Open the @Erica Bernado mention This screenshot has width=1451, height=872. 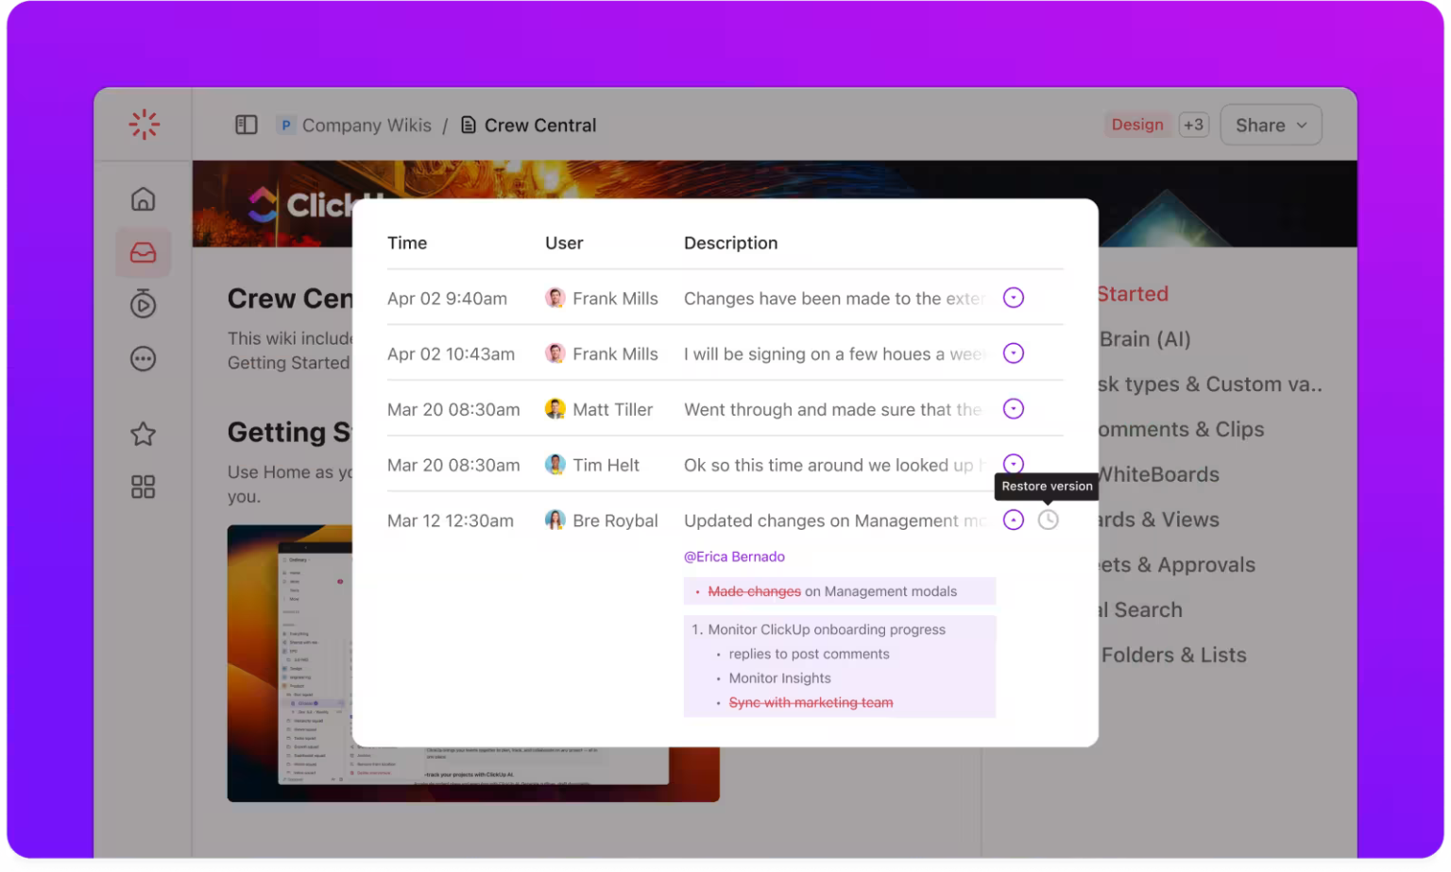734,556
